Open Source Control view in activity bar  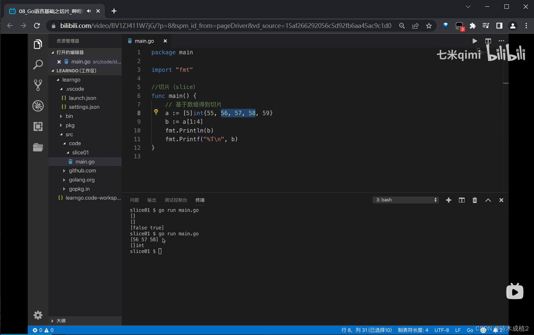click(38, 85)
